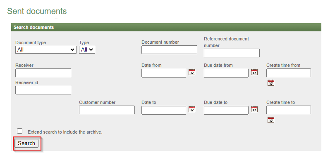Viewport: 335px width, 160px height.
Task: Click the Search button
Action: click(x=26, y=144)
